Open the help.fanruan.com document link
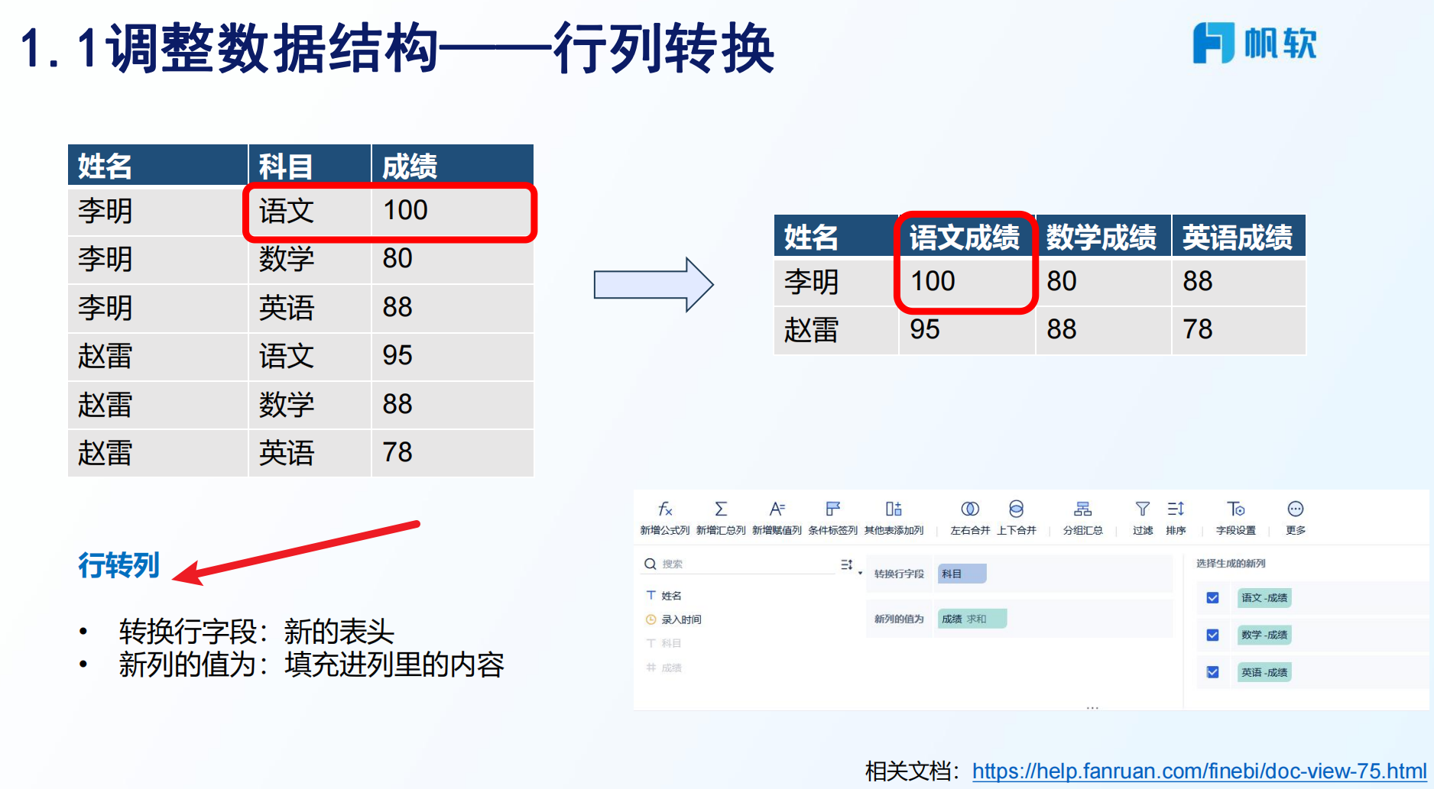 pyautogui.click(x=1199, y=771)
